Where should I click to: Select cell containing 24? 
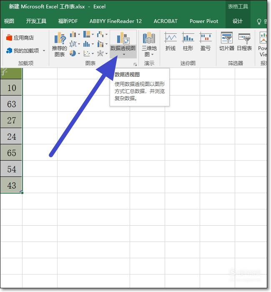11,136
